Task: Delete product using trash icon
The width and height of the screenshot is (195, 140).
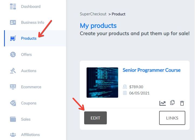Action: 182,103
